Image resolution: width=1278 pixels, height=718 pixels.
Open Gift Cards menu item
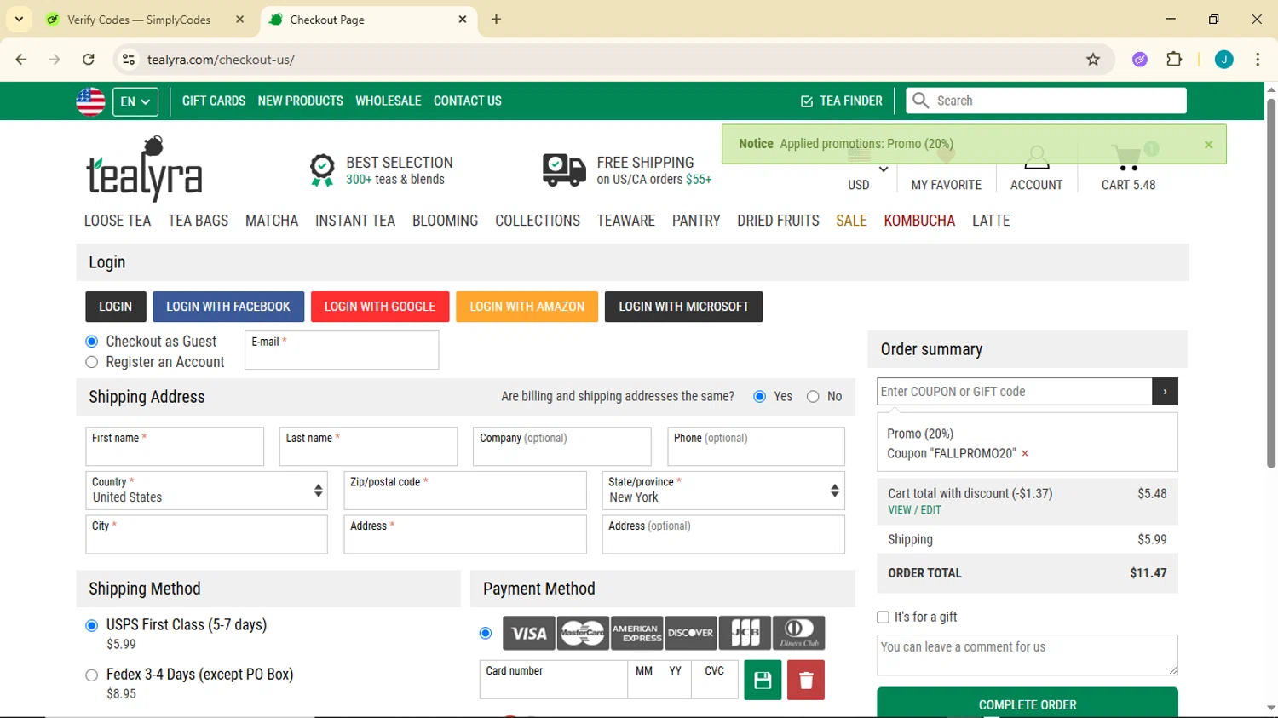point(214,101)
